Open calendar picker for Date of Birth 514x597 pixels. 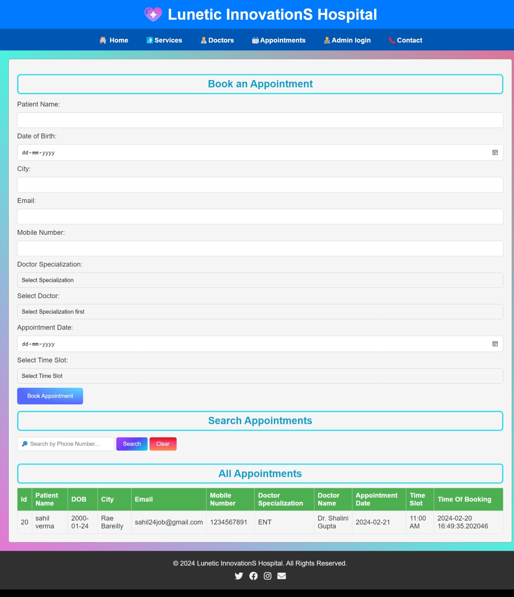pyautogui.click(x=495, y=152)
